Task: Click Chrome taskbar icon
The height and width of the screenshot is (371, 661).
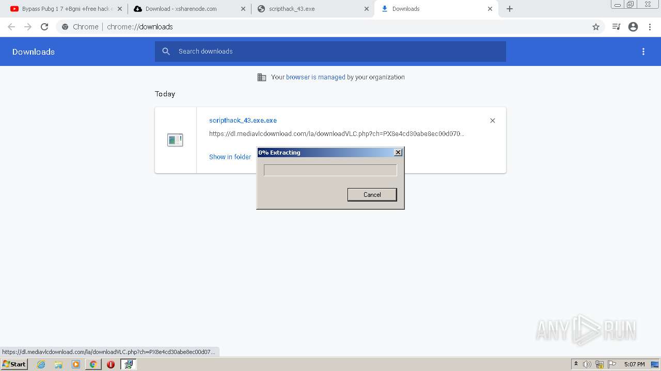Action: [93, 364]
